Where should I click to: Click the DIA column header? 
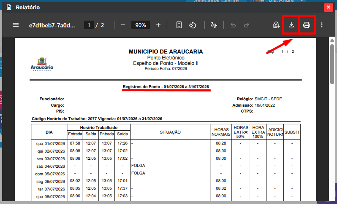coord(49,132)
